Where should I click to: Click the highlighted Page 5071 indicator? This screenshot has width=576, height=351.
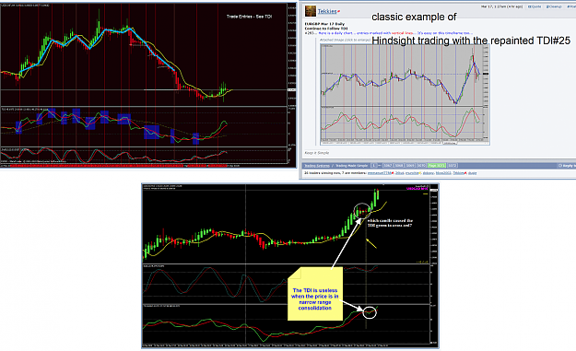[437, 166]
